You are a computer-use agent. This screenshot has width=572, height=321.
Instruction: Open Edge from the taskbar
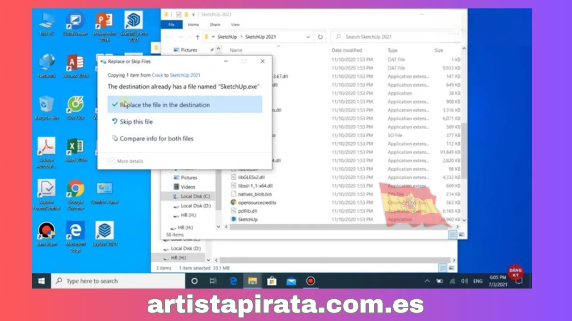[233, 281]
